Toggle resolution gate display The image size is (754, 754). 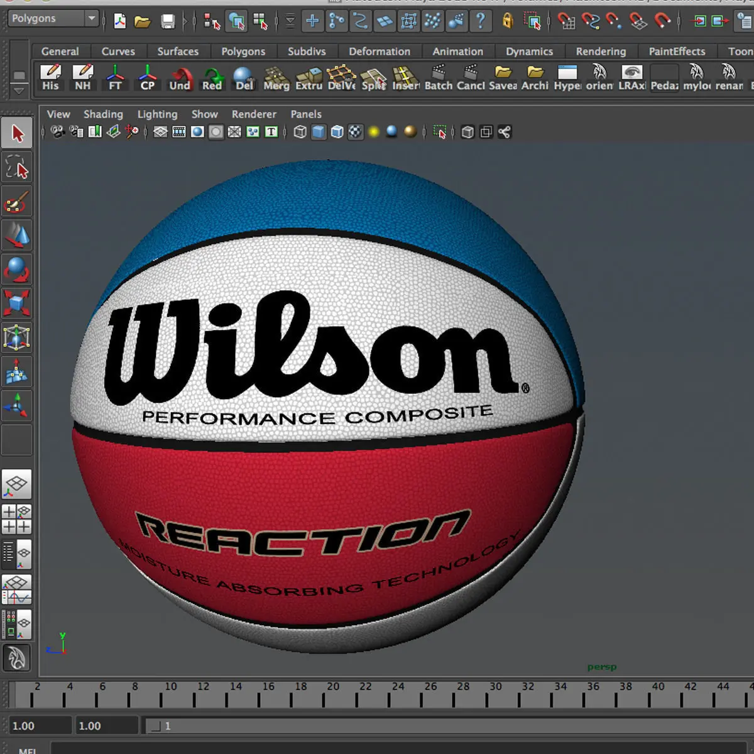click(197, 132)
